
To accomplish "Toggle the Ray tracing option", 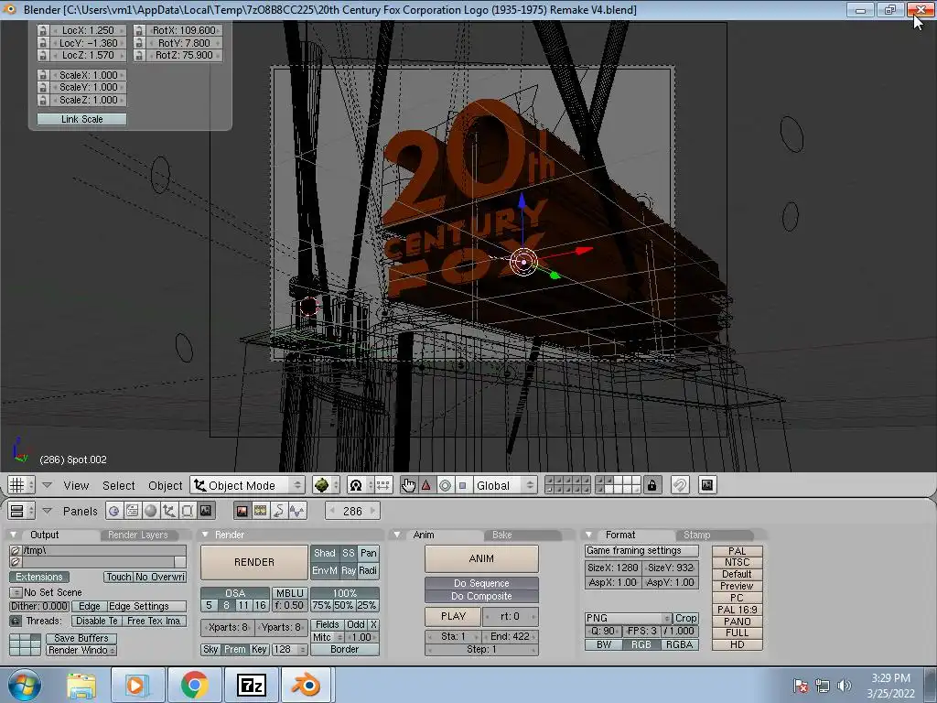I will 349,571.
